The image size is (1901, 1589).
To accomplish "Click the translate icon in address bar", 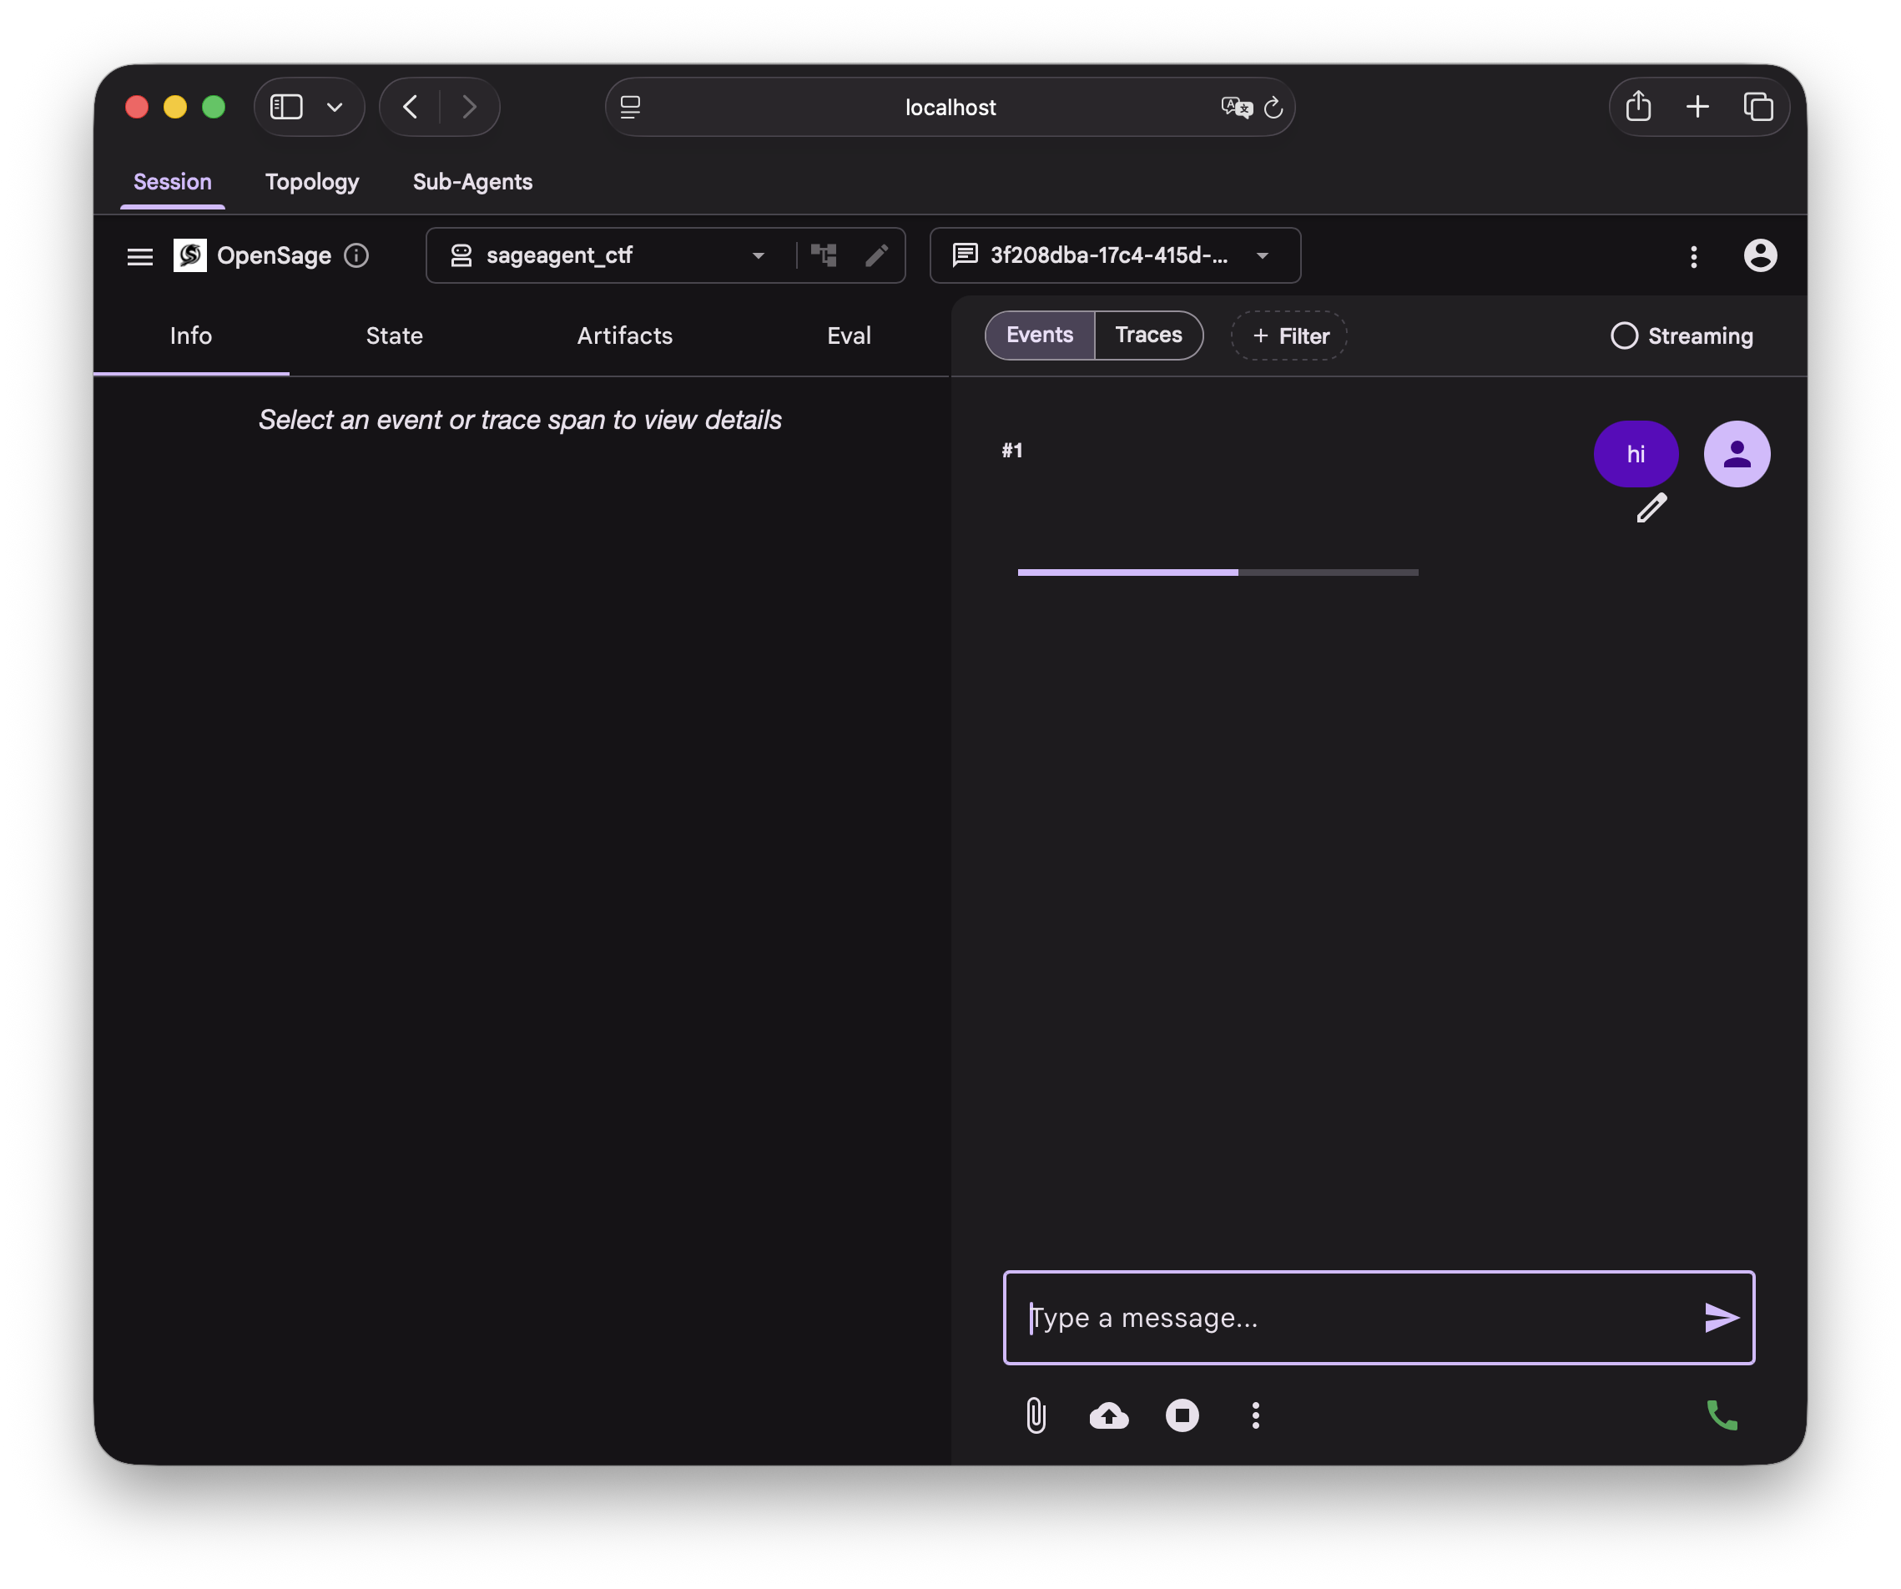I will (x=1236, y=108).
